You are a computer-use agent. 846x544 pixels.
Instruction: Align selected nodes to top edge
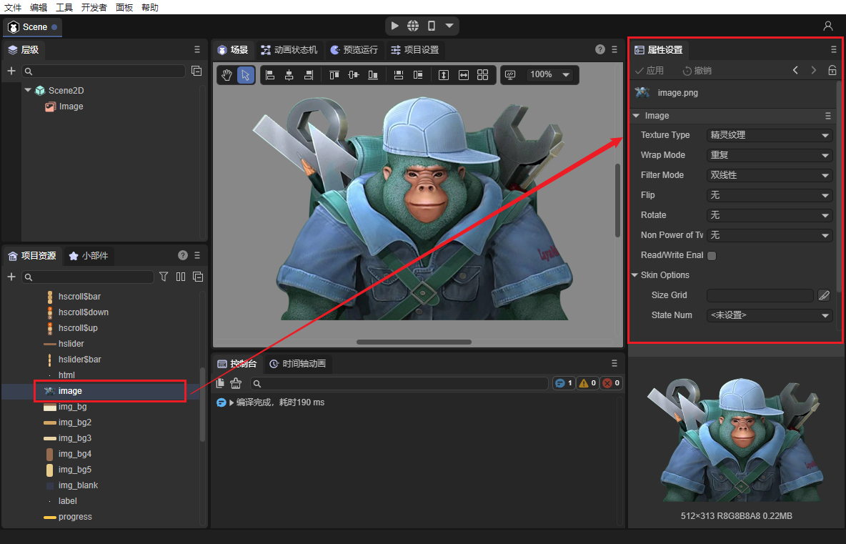click(334, 75)
